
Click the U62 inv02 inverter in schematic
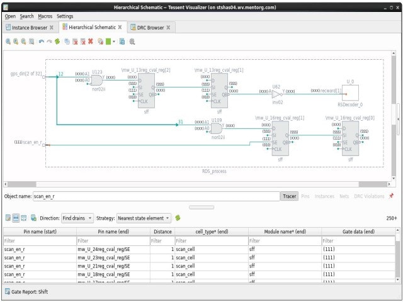click(276, 94)
